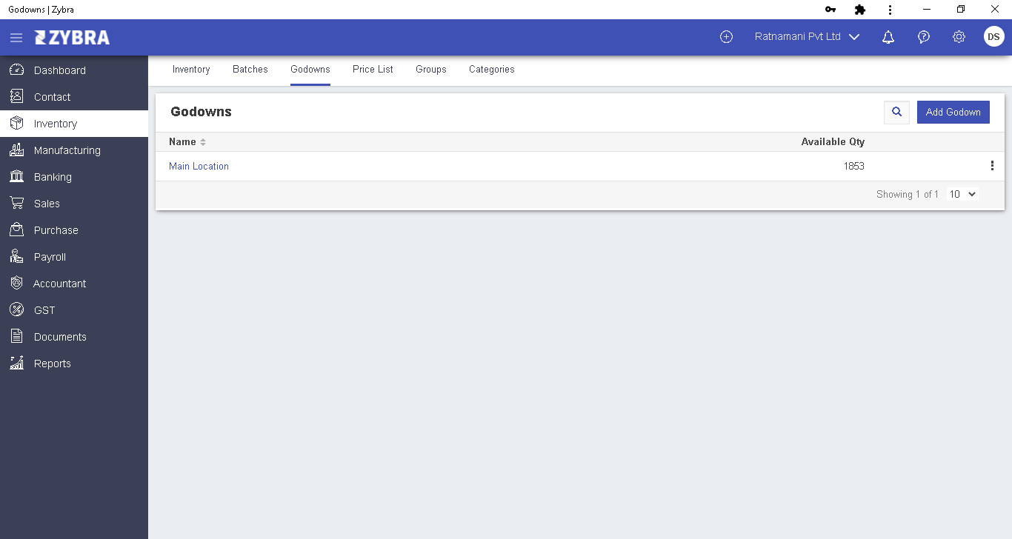Click the Add Godown button

pyautogui.click(x=953, y=112)
